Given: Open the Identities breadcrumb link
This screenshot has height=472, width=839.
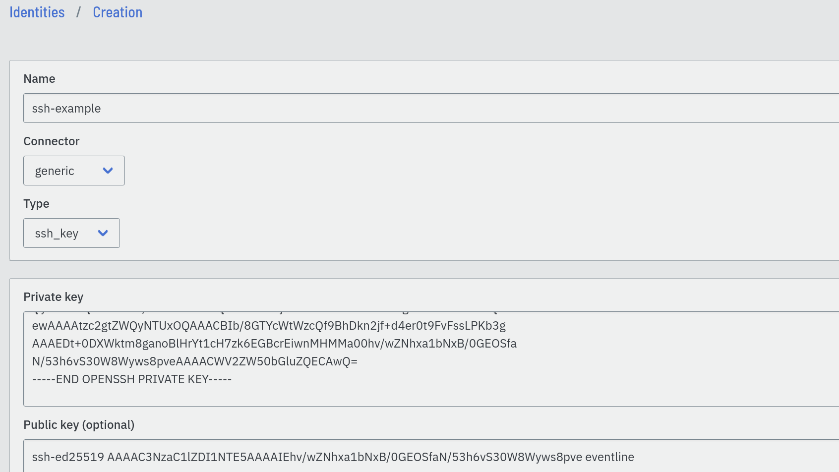Looking at the screenshot, I should 37,12.
